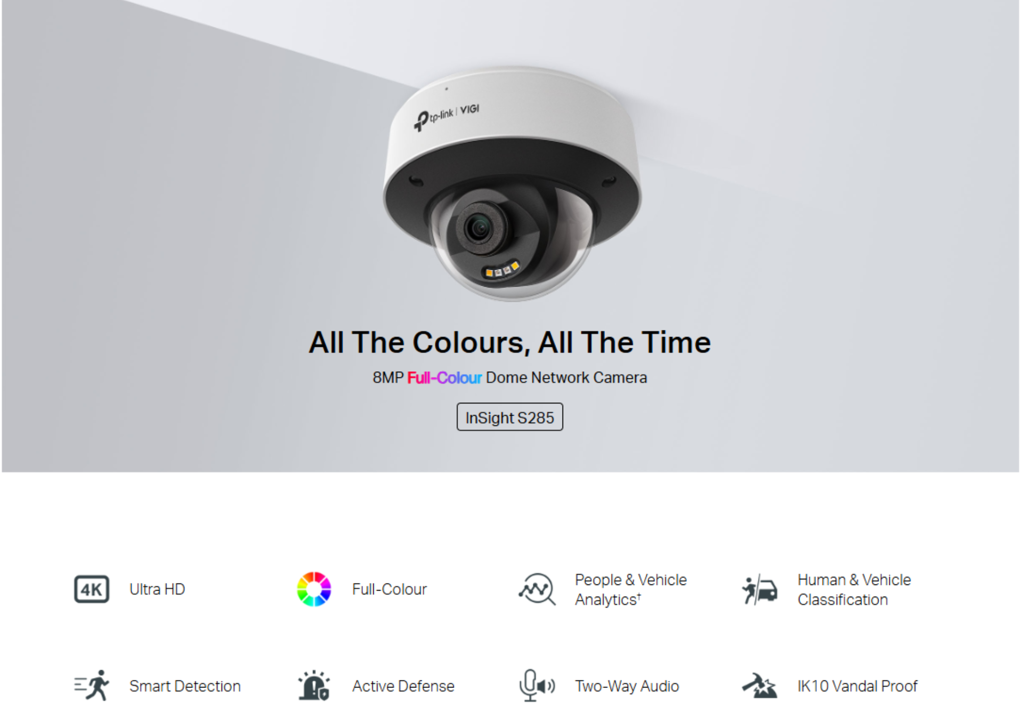Screen dimensions: 1021x714
Task: Click the dome camera product image
Action: point(512,184)
